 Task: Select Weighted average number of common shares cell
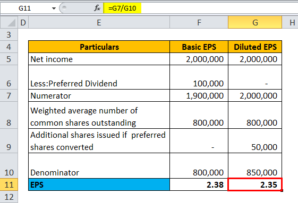pos(99,115)
